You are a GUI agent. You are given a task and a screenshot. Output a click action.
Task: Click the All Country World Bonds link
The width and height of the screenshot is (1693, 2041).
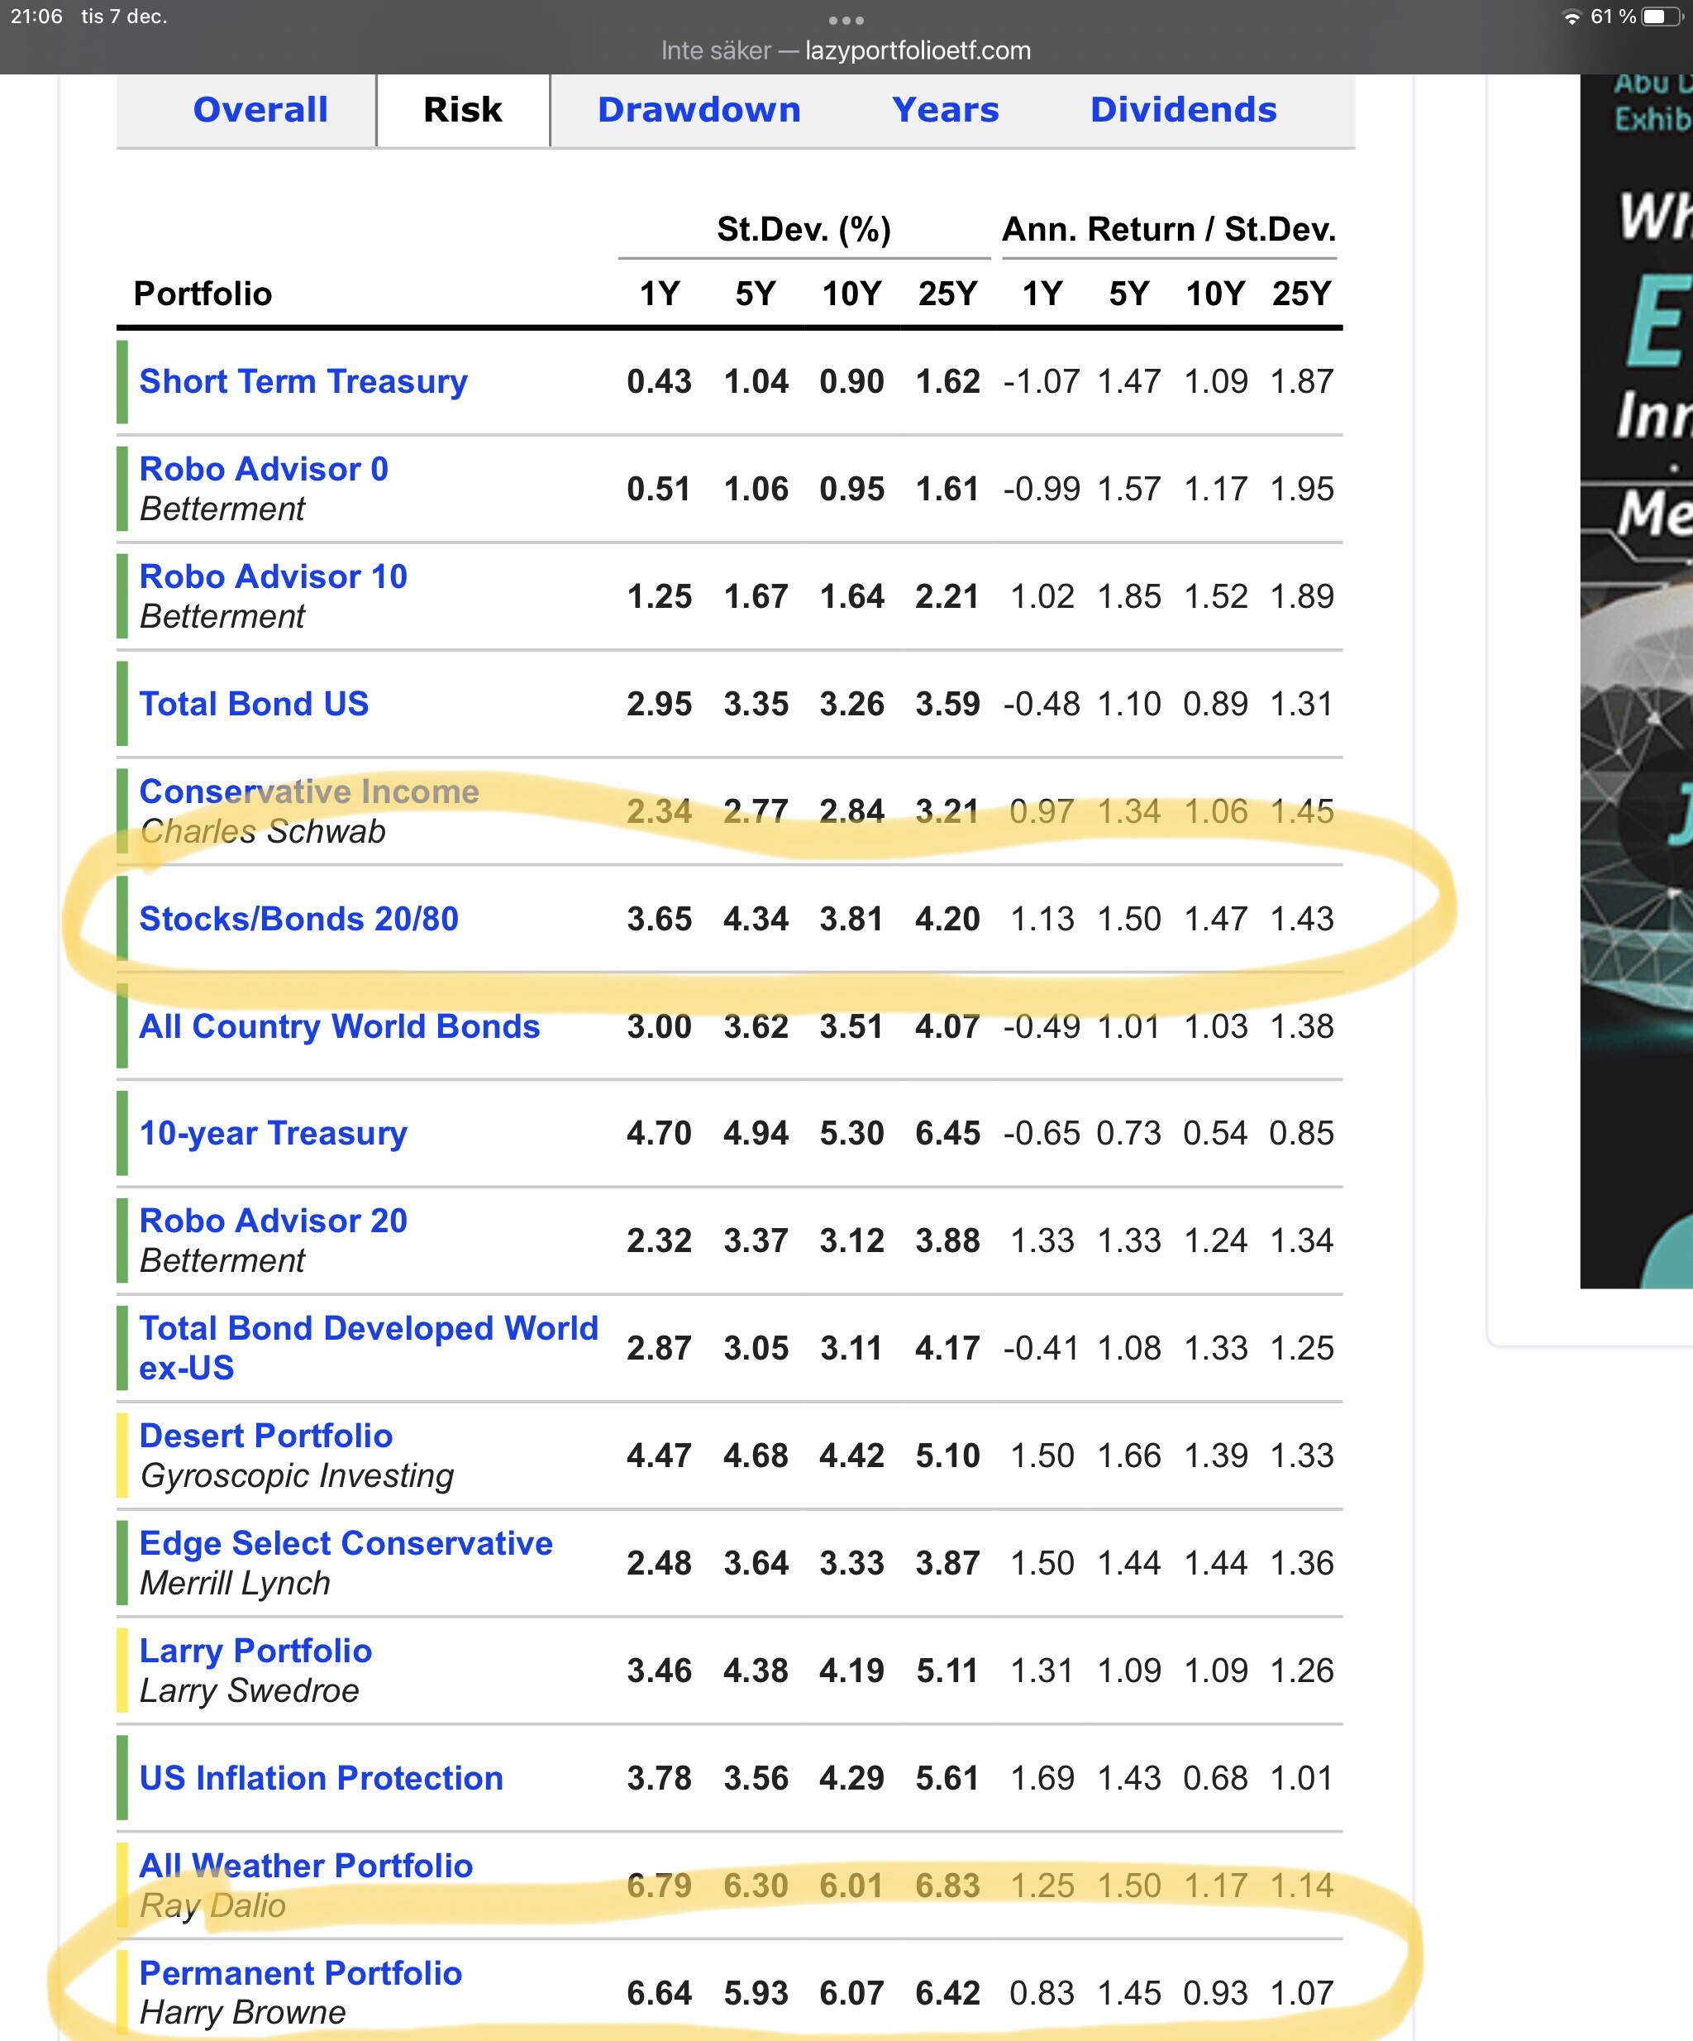pyautogui.click(x=339, y=1026)
